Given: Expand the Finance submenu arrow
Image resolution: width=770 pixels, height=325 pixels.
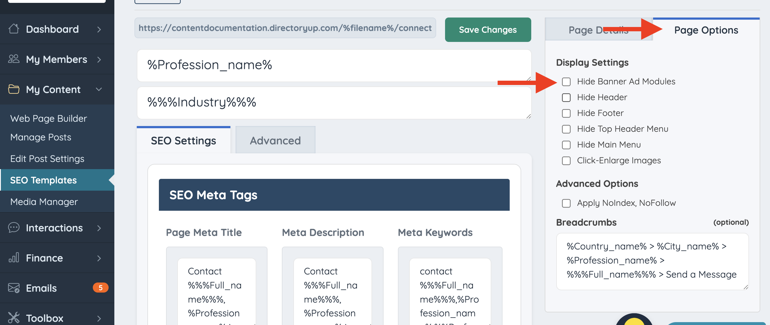Looking at the screenshot, I should [99, 258].
